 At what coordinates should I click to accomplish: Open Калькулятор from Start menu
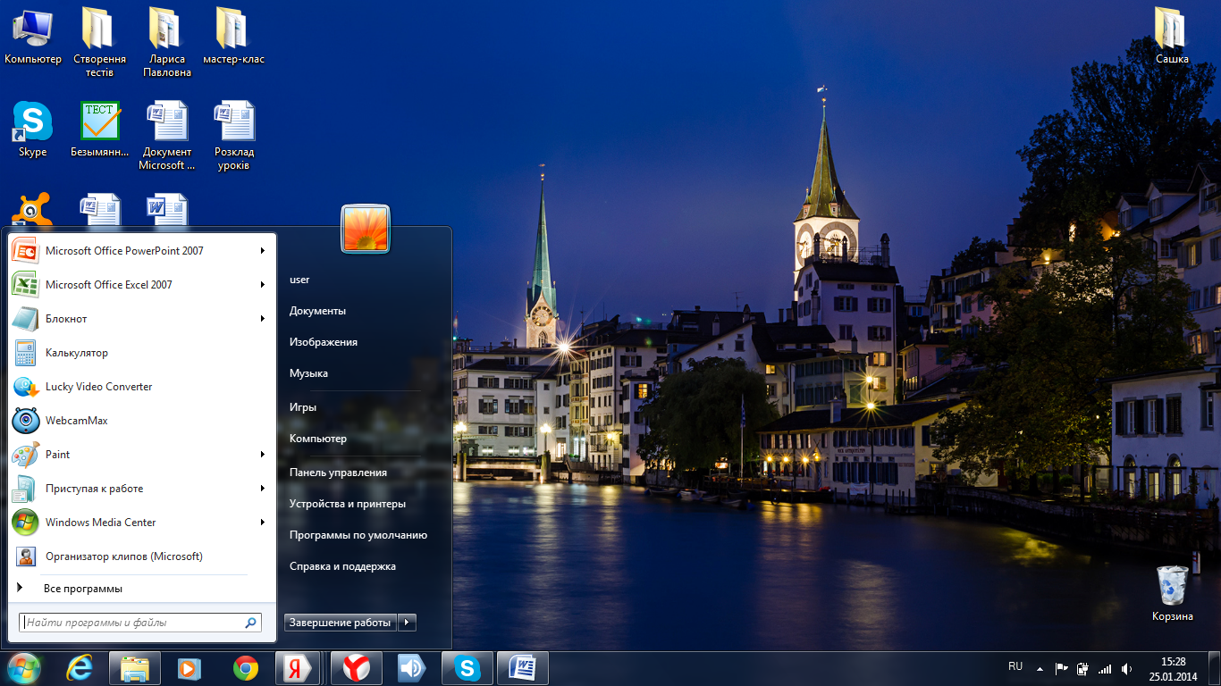140,353
